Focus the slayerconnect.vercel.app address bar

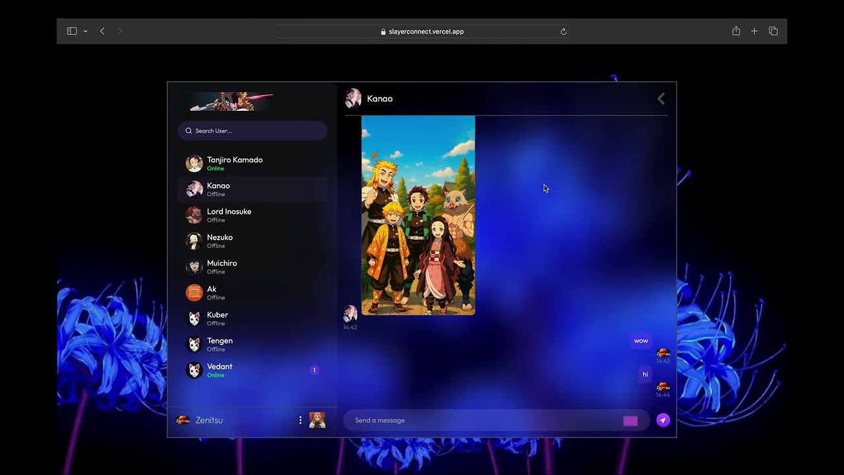[x=422, y=31]
